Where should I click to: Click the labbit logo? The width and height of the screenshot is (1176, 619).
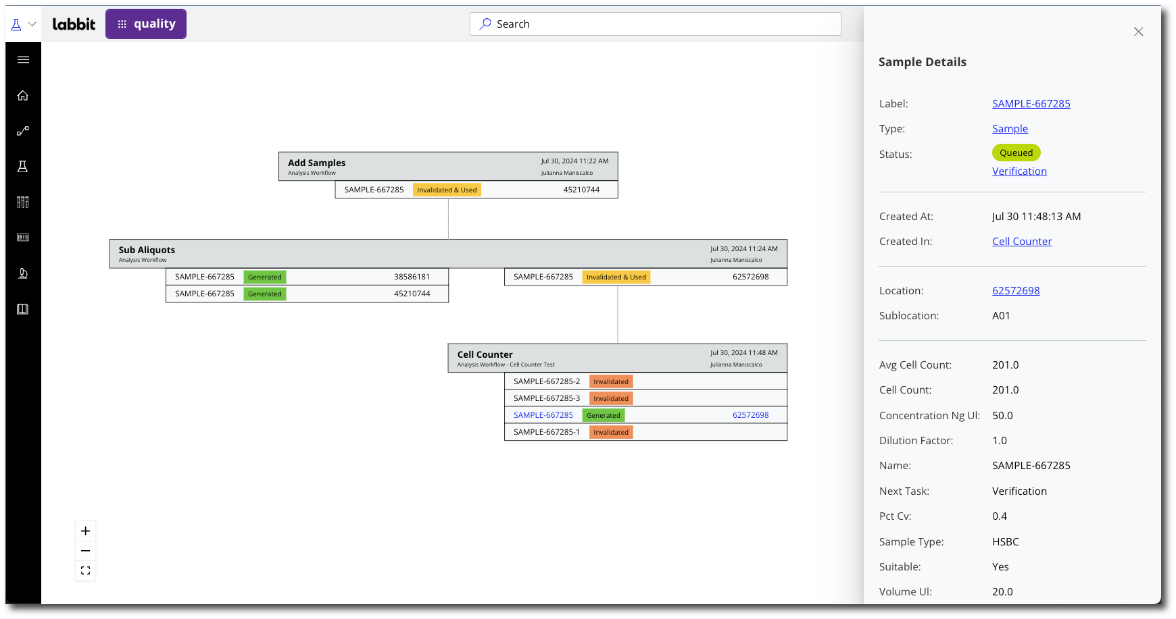(74, 24)
